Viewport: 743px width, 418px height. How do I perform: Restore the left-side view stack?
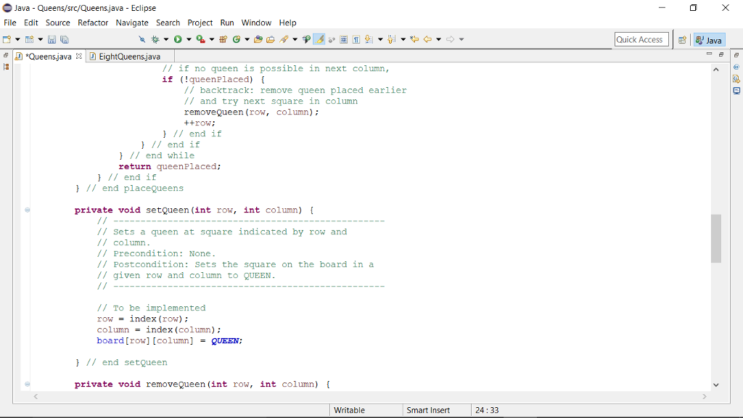point(6,55)
